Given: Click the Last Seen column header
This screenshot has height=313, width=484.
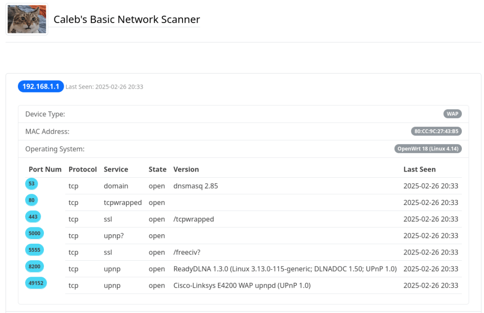Looking at the screenshot, I should [x=419, y=169].
